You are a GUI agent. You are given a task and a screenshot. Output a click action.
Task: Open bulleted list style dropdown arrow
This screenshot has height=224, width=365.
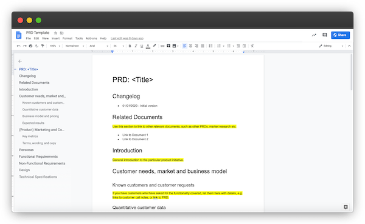coord(233,46)
